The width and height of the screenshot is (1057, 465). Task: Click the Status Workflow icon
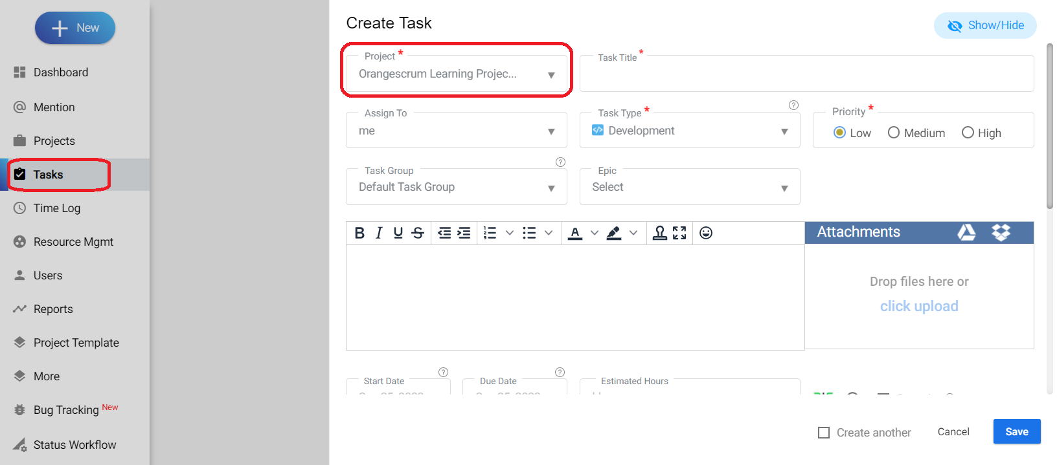pyautogui.click(x=20, y=445)
